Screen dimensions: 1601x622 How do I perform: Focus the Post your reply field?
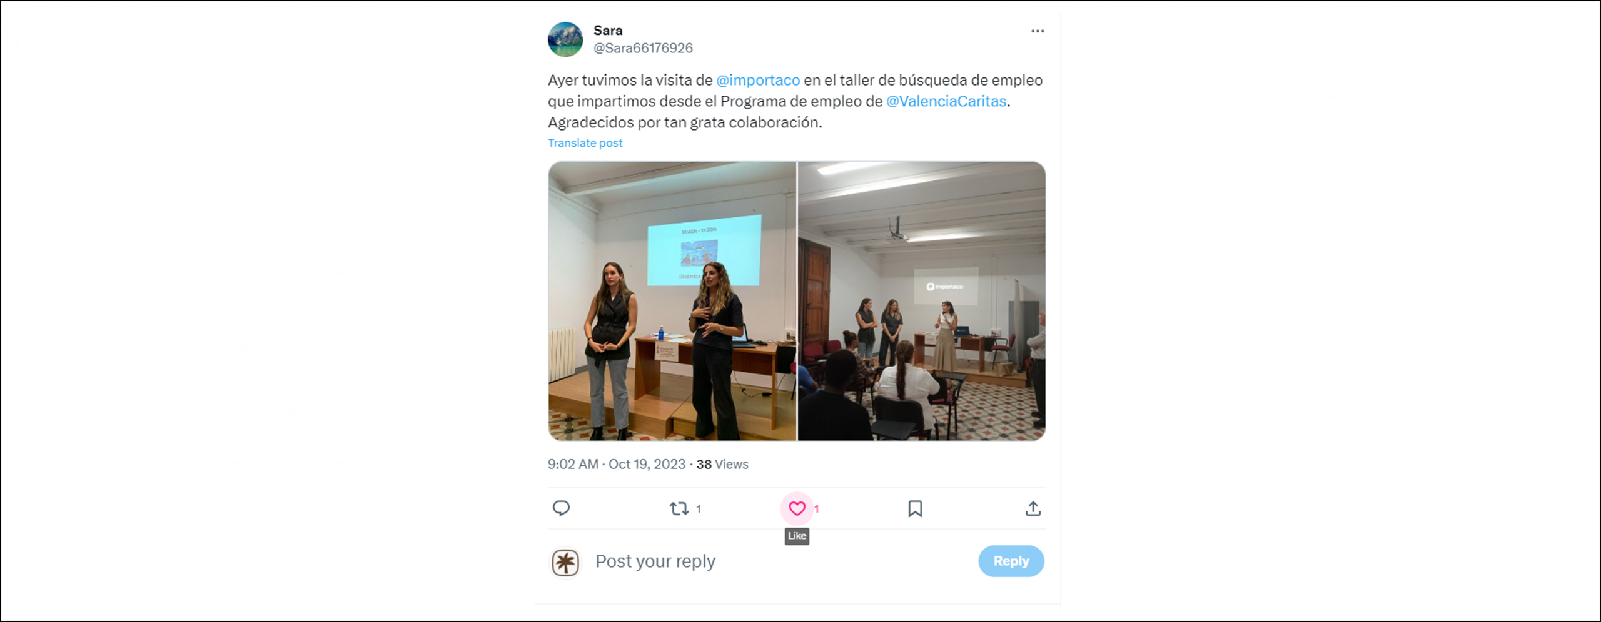click(x=782, y=561)
